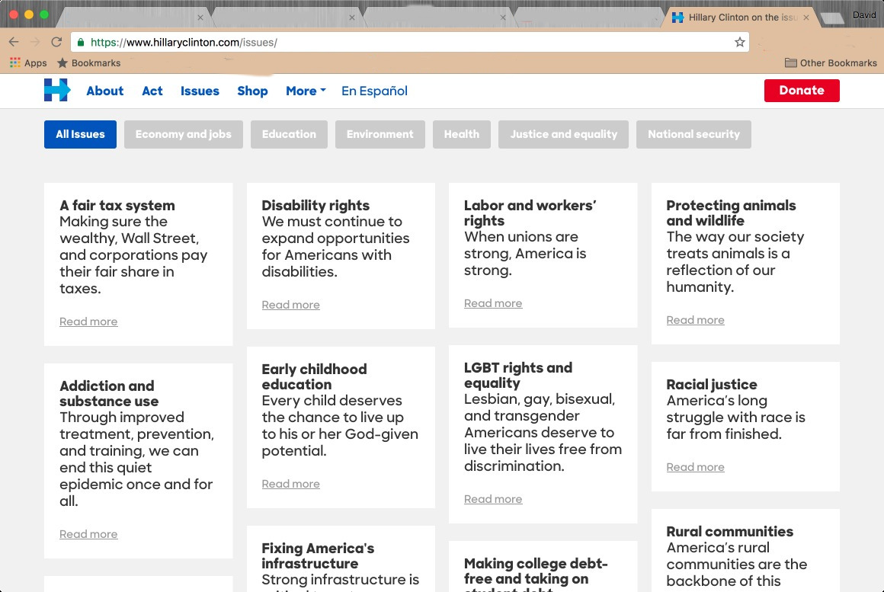Image resolution: width=884 pixels, height=592 pixels.
Task: Open the Bookmarks star shortcut
Action: click(x=88, y=62)
